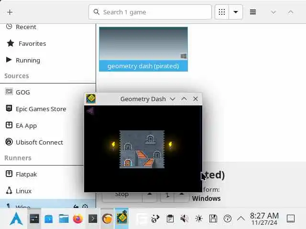This screenshot has height=229, width=306.
Task: Switch to grid view using the dots icon
Action: coord(222,12)
